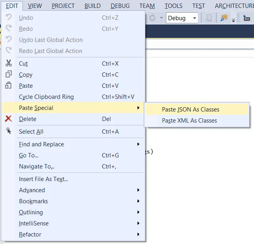Open the ARCHITECTURE menu

234,6
